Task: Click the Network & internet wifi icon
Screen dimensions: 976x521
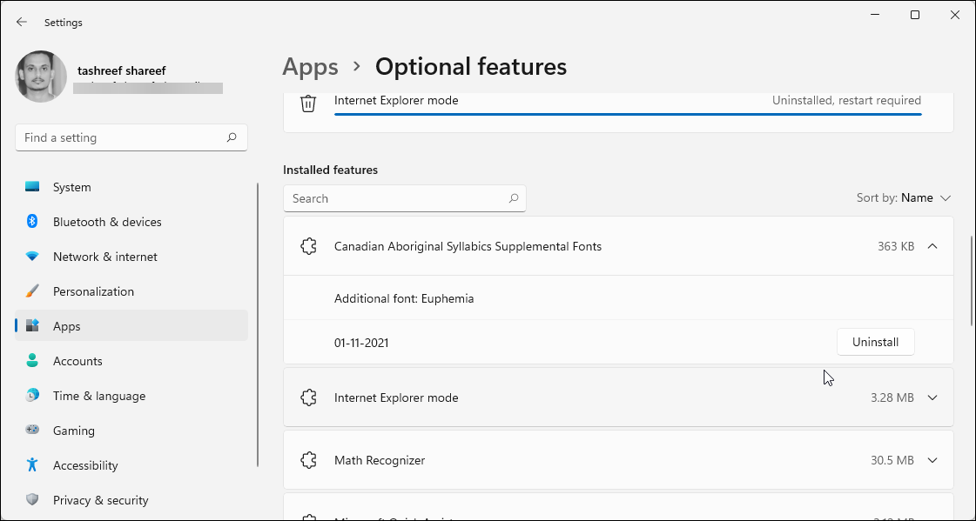Action: pyautogui.click(x=32, y=257)
